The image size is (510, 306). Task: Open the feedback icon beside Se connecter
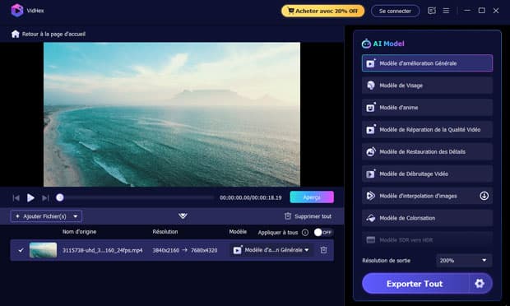432,11
